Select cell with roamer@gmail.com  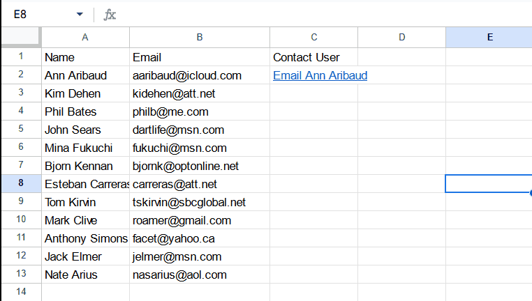[x=200, y=220]
